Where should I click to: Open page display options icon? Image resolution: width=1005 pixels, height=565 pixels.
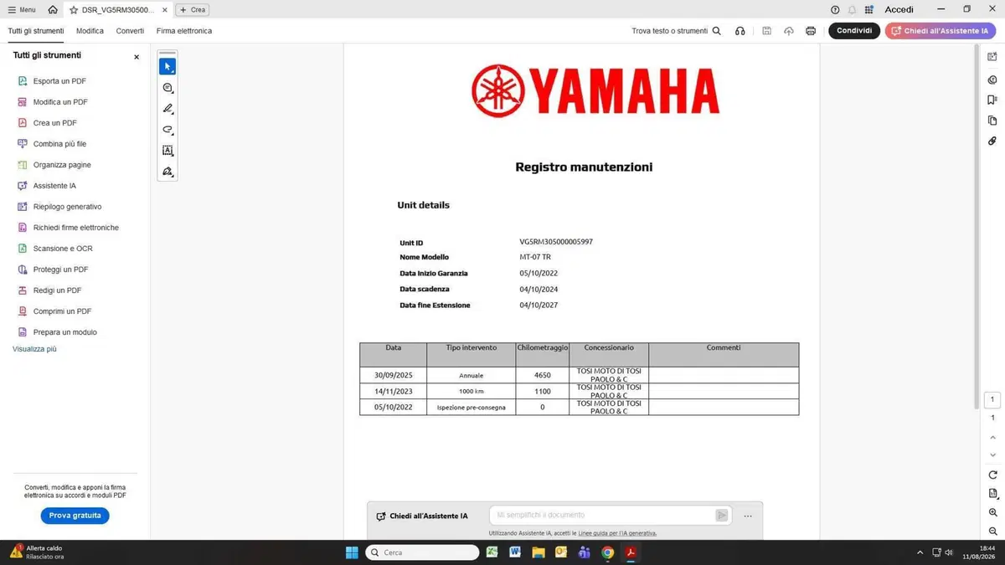tap(992, 493)
